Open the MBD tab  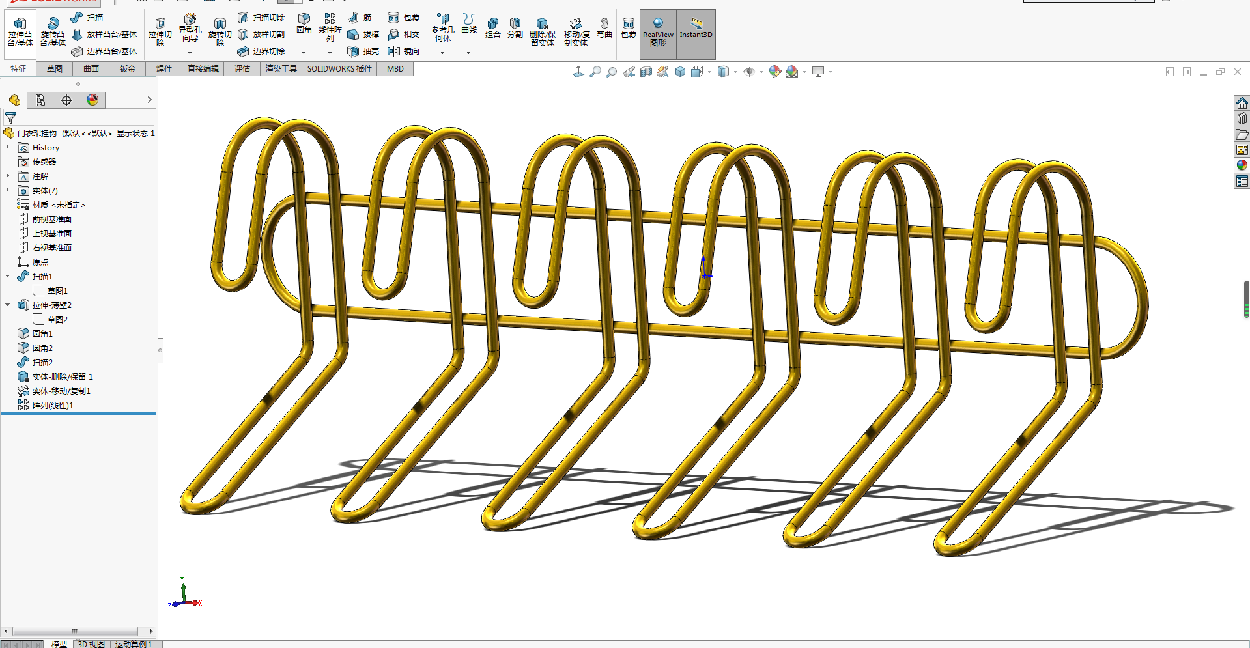click(395, 69)
